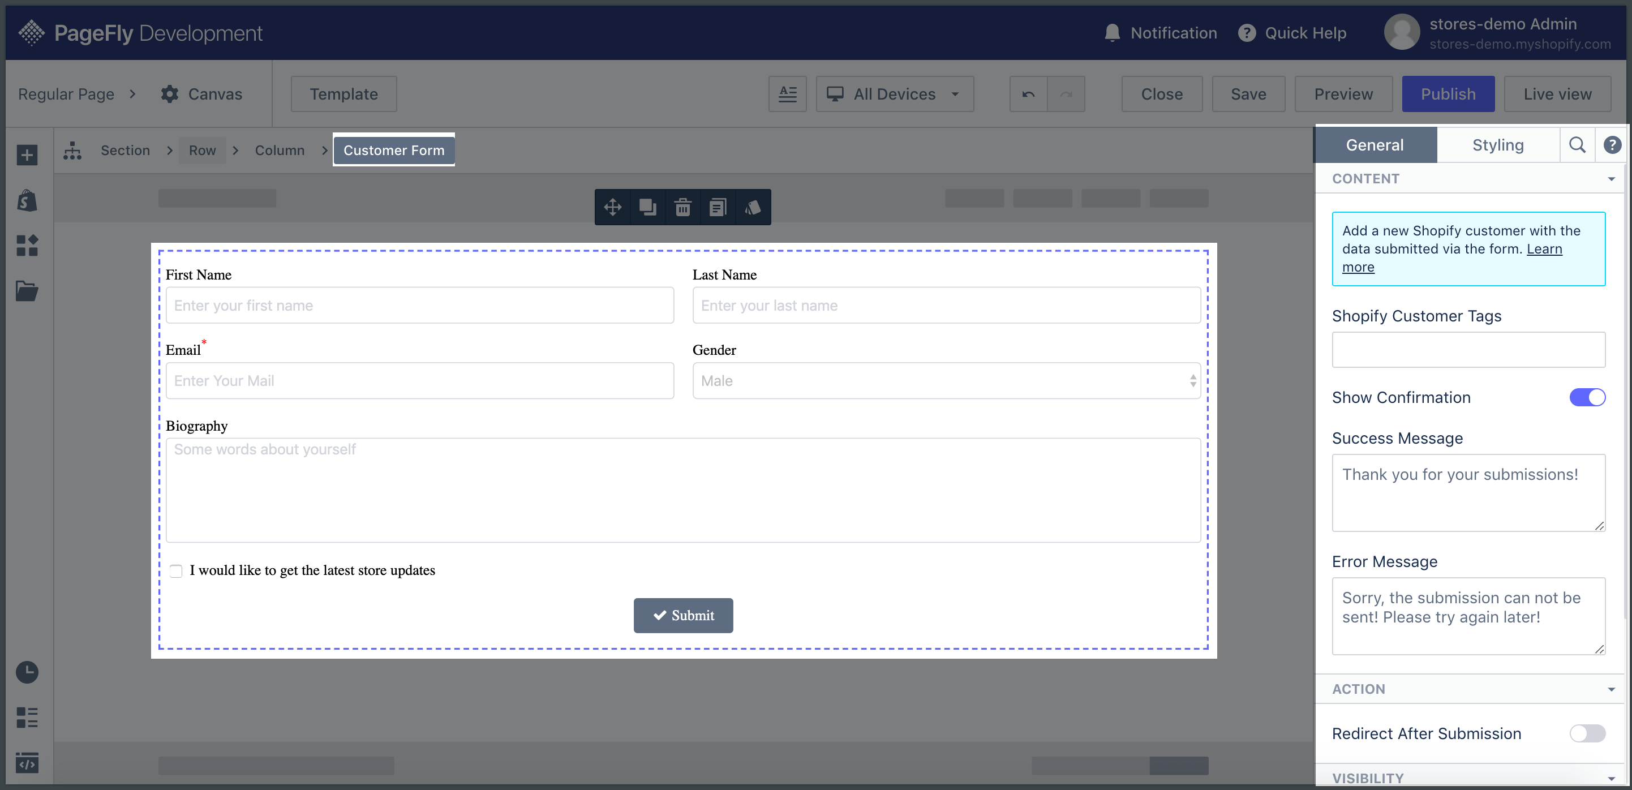The width and height of the screenshot is (1632, 790).
Task: Open the All Devices dropdown
Action: tap(895, 94)
